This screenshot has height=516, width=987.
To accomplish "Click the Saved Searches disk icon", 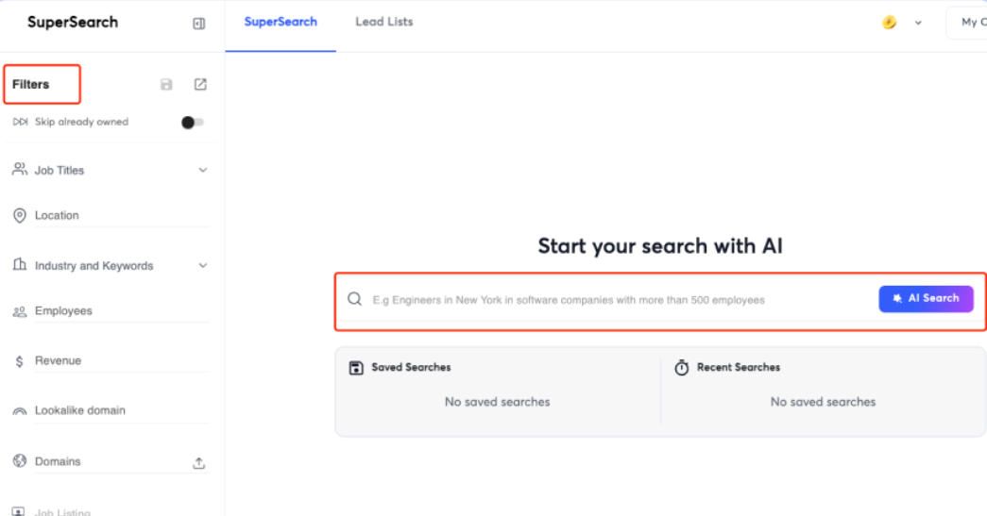I will point(356,368).
